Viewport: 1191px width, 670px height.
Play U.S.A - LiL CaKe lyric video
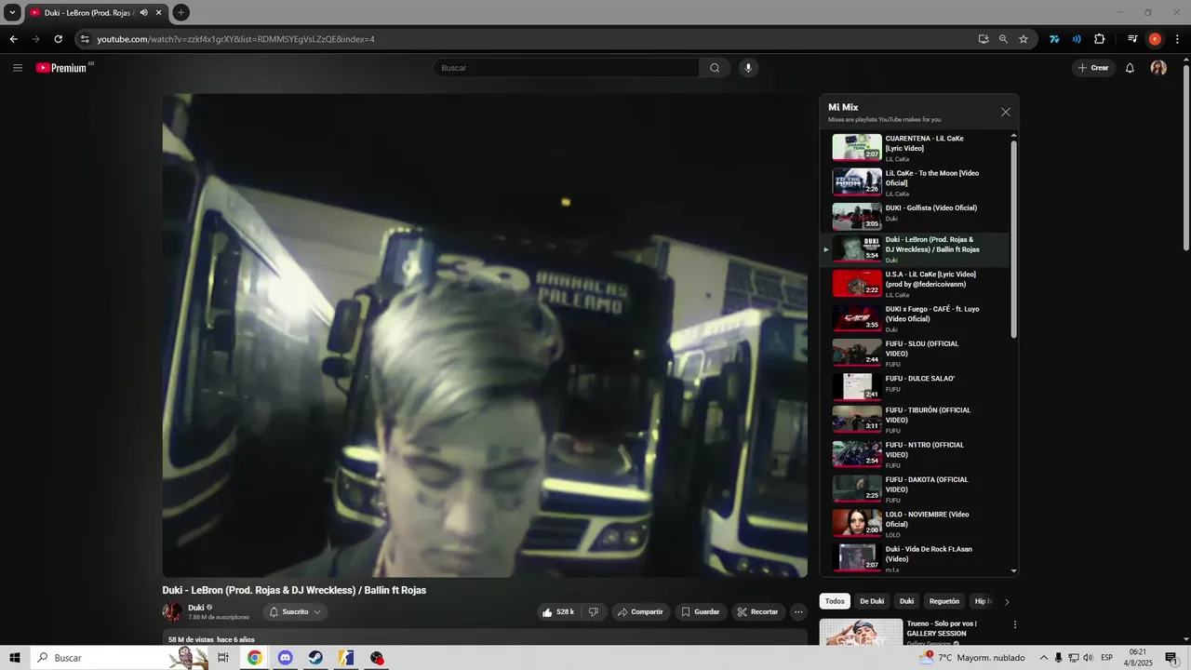click(x=915, y=284)
